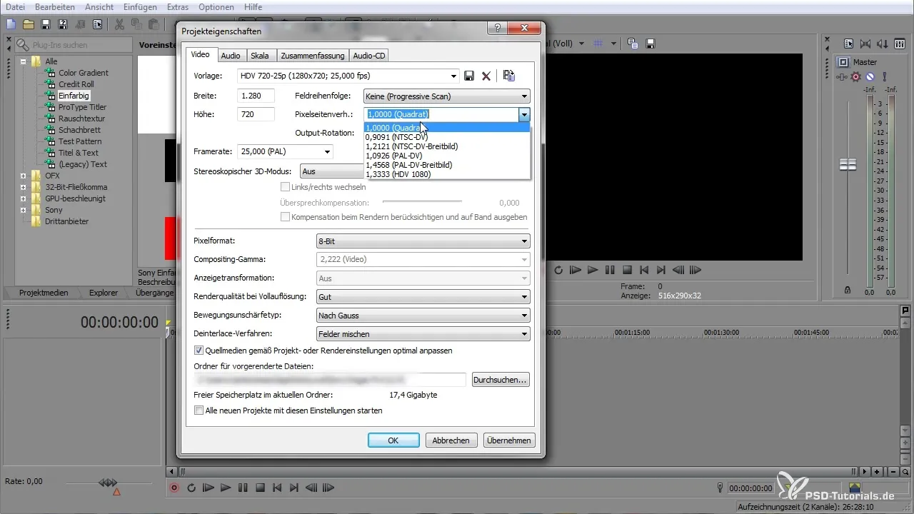Click the Höhe height input field

click(256, 114)
